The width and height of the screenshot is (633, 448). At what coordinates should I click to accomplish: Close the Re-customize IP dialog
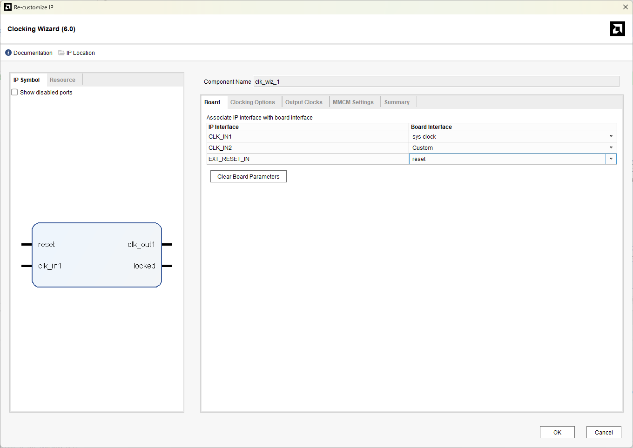coord(625,7)
